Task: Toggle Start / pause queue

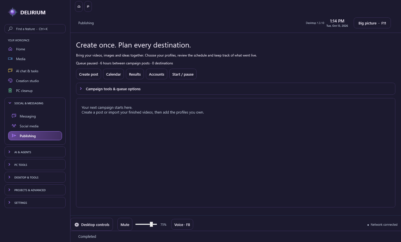Action: [183, 74]
